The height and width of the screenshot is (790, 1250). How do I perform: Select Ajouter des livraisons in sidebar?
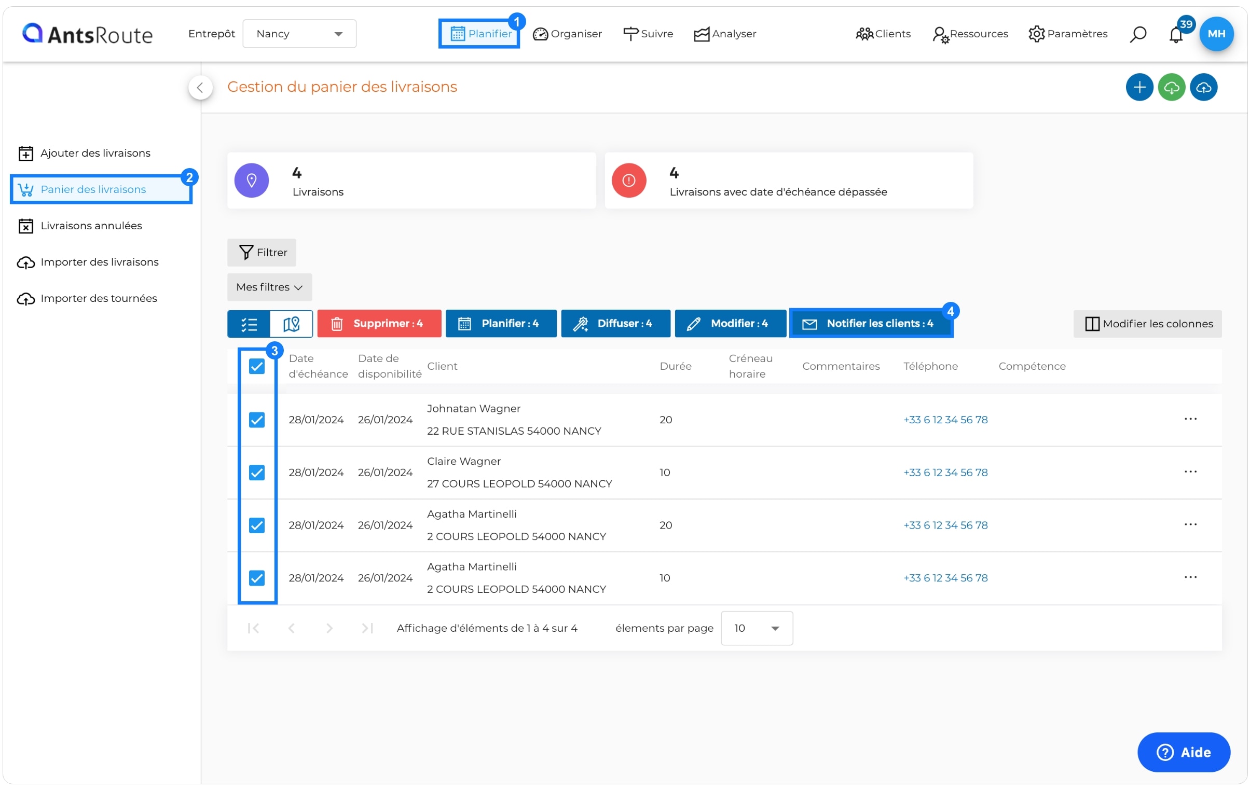[84, 153]
